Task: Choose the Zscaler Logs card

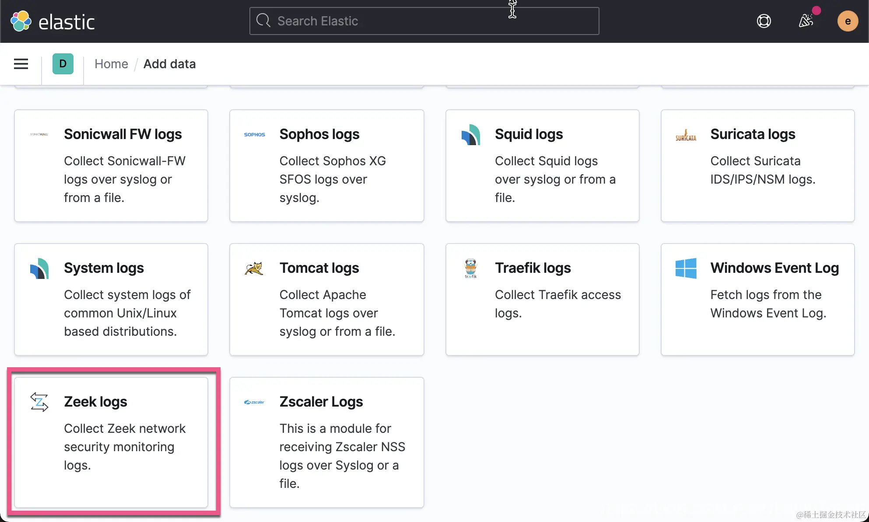Action: 326,442
